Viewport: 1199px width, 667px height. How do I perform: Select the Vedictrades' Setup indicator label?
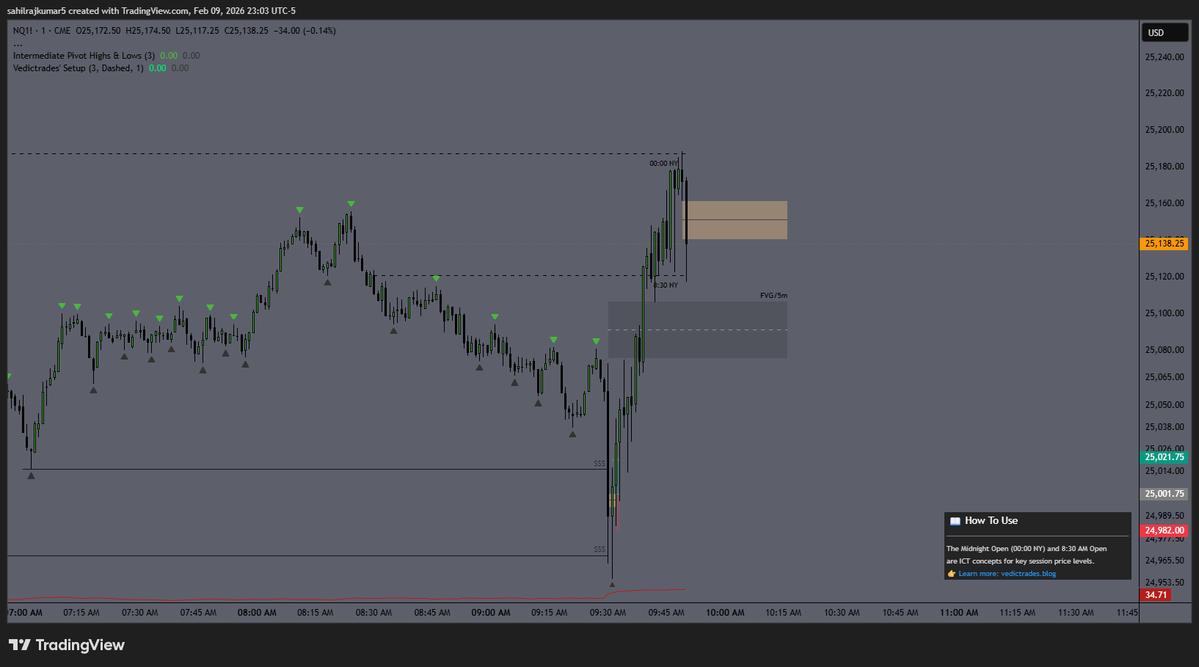[73, 68]
